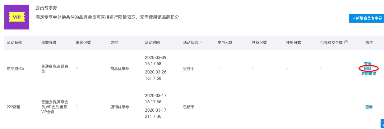This screenshot has width=384, height=129.
Task: Click the 所需等级 column header
Action: coord(49,42)
